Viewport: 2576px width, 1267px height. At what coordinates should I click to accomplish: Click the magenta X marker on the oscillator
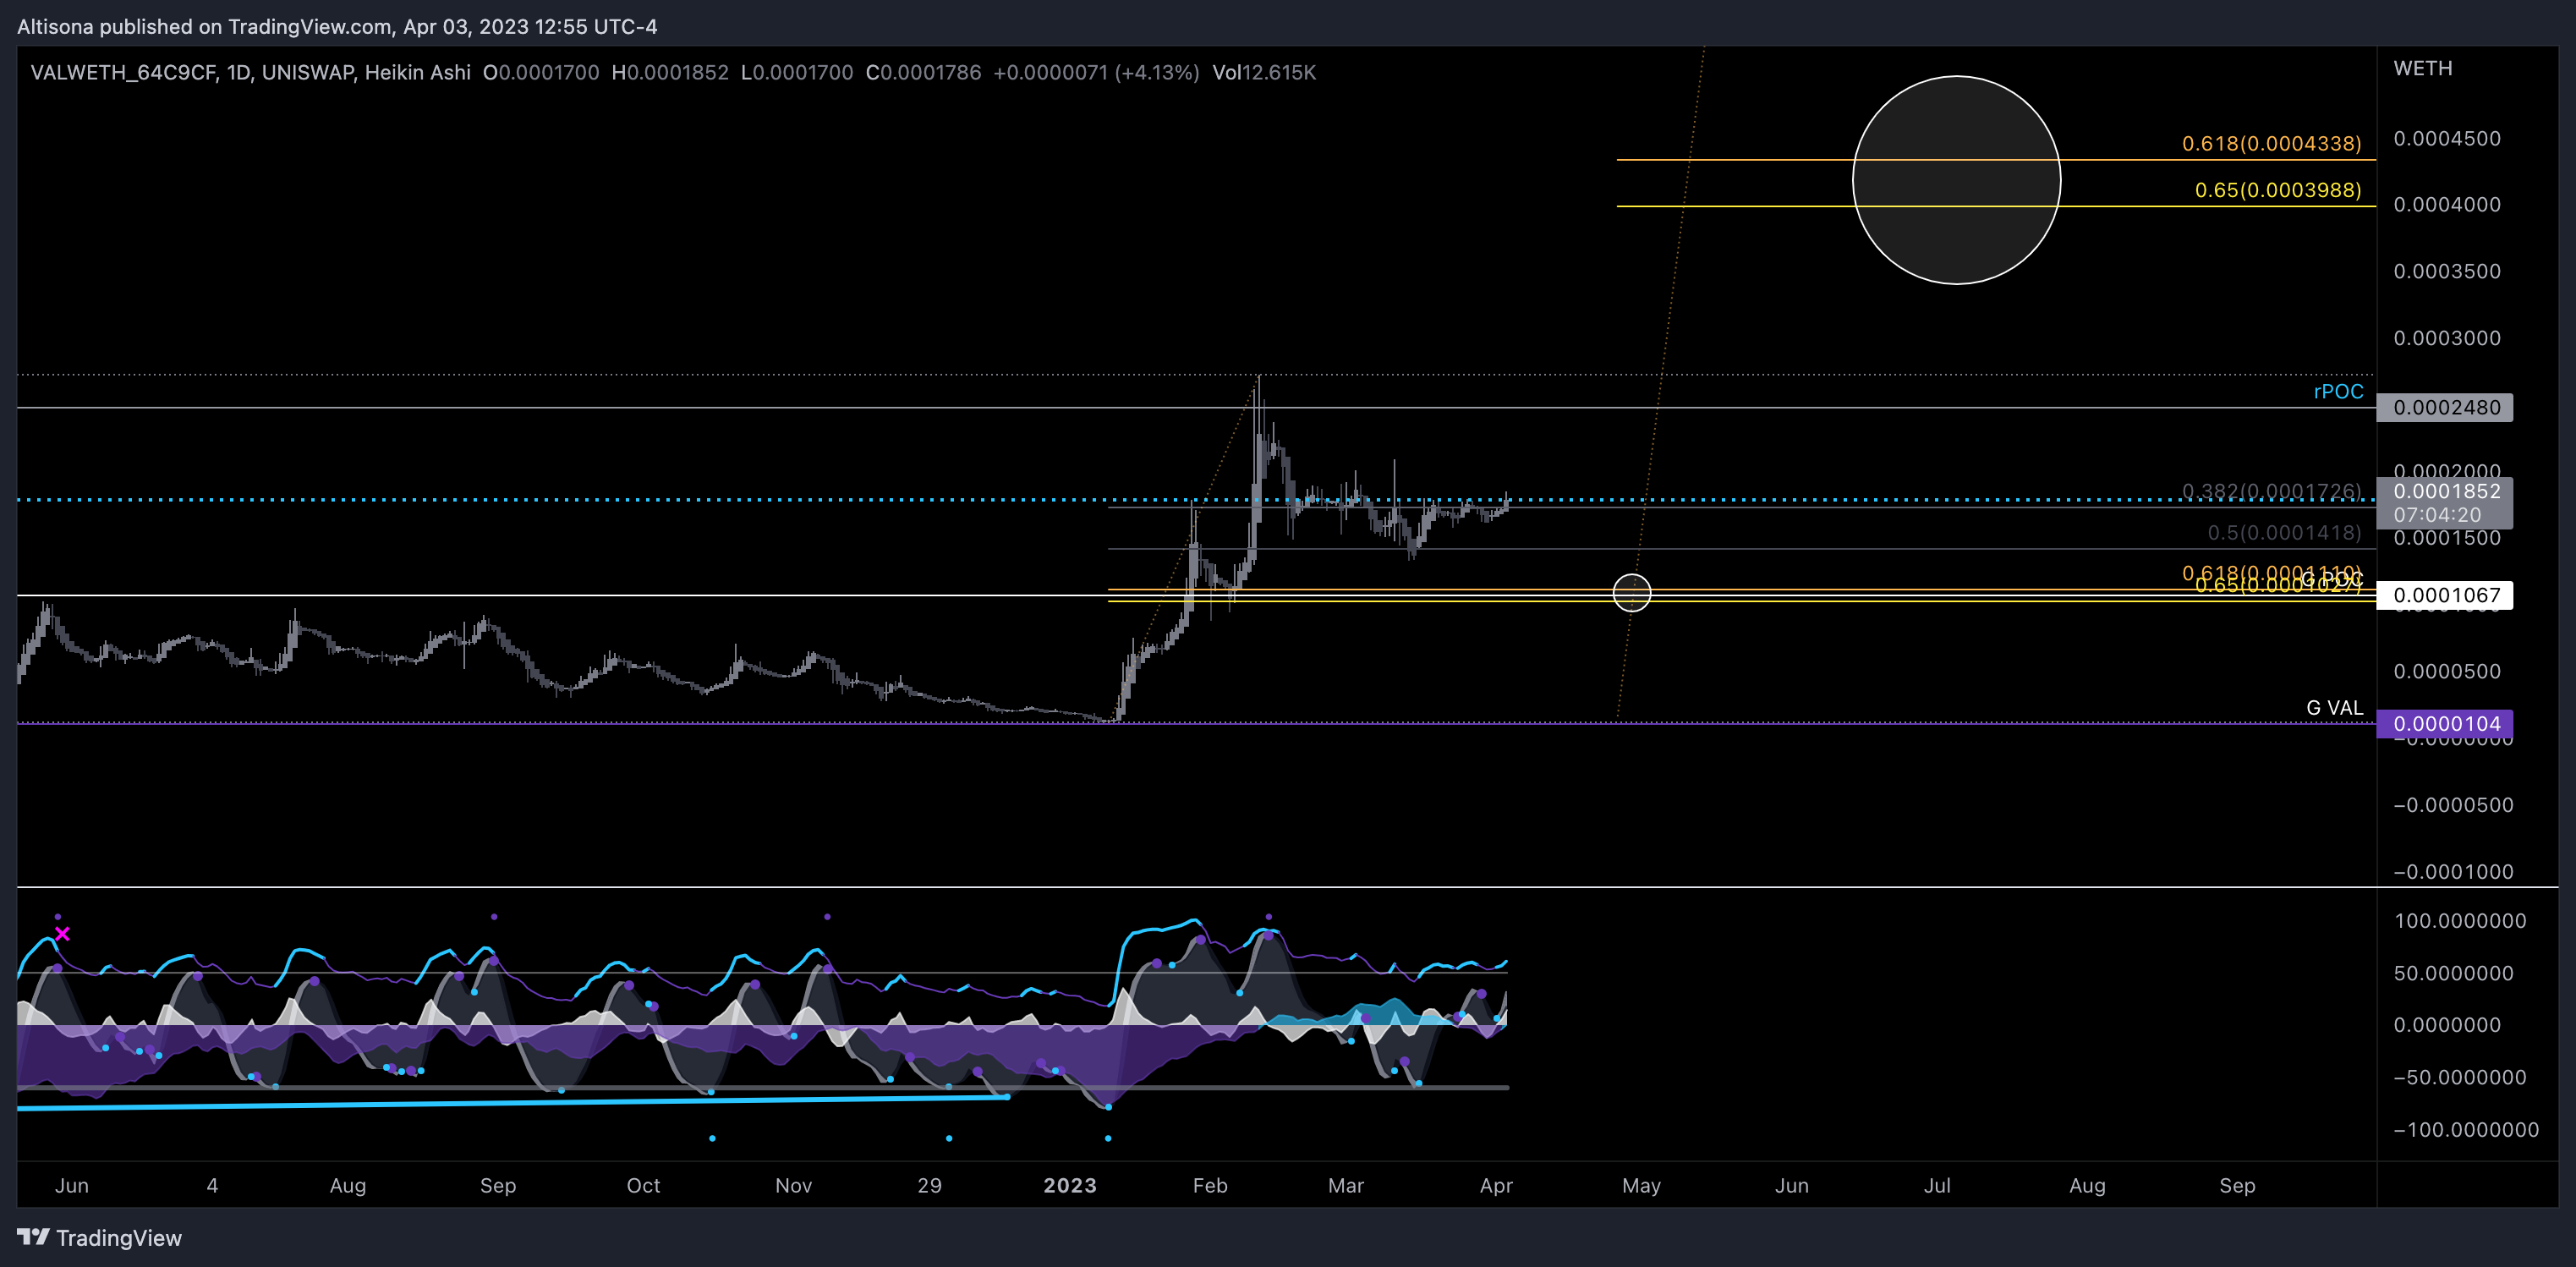62,934
